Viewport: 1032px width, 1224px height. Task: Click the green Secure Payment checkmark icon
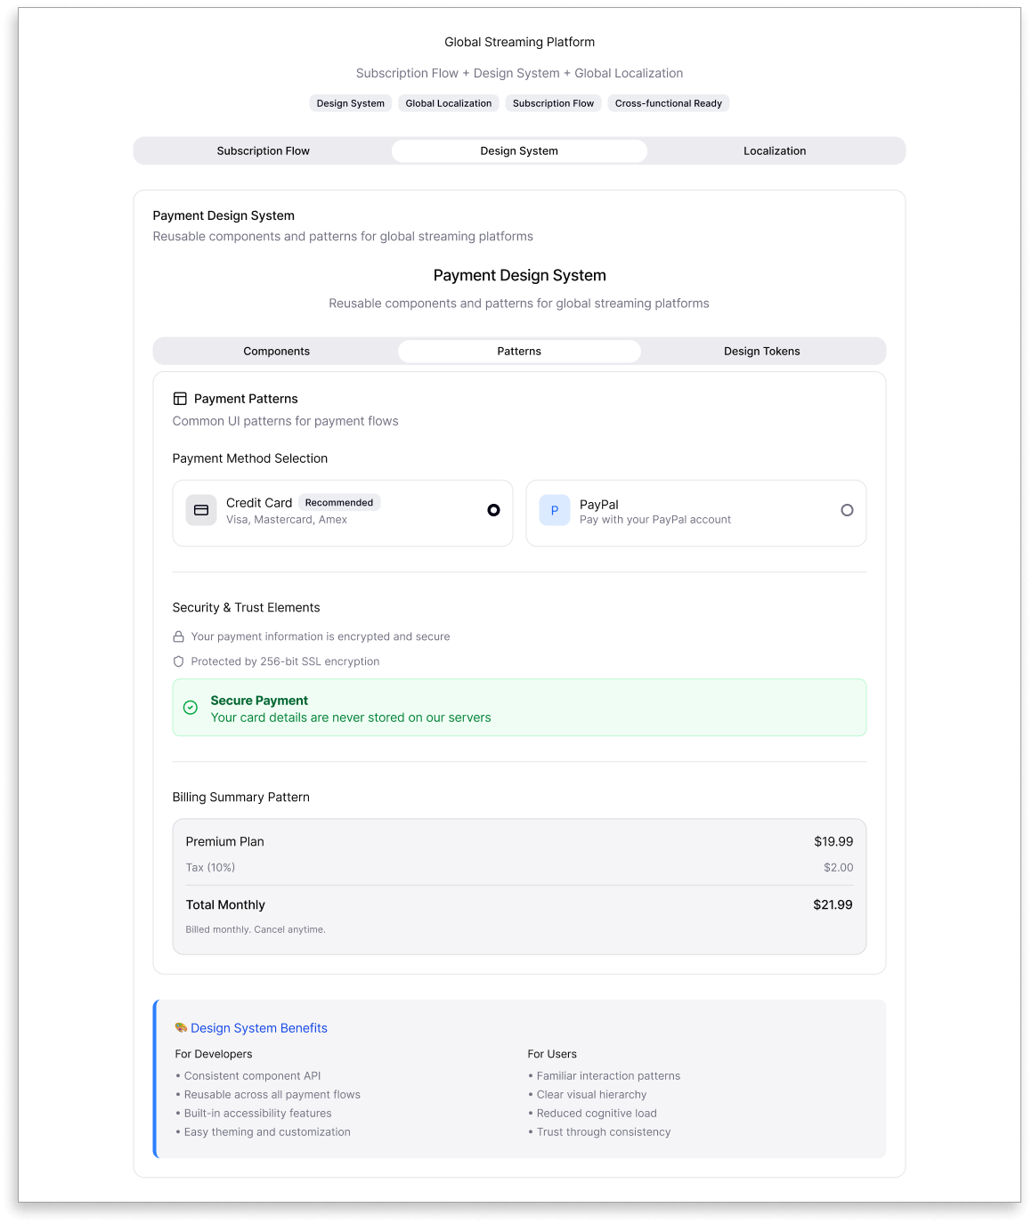(191, 708)
